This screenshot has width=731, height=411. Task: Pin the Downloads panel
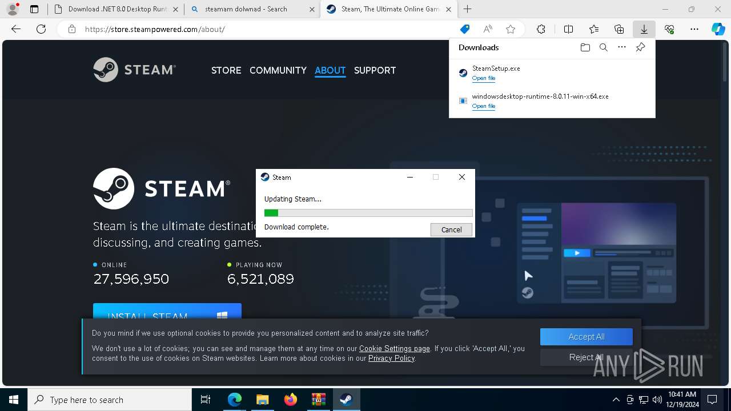pos(640,47)
